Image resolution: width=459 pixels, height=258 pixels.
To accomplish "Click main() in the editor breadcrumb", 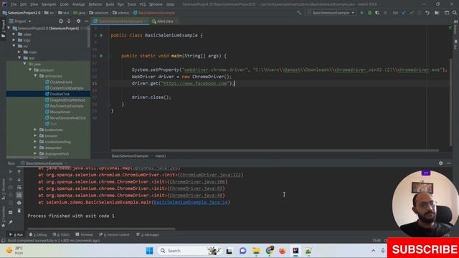I will tap(161, 156).
